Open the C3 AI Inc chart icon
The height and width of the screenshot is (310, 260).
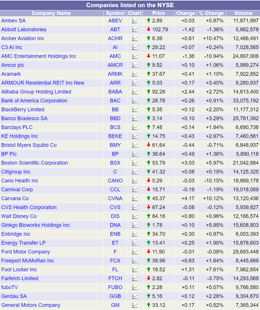pos(135,47)
